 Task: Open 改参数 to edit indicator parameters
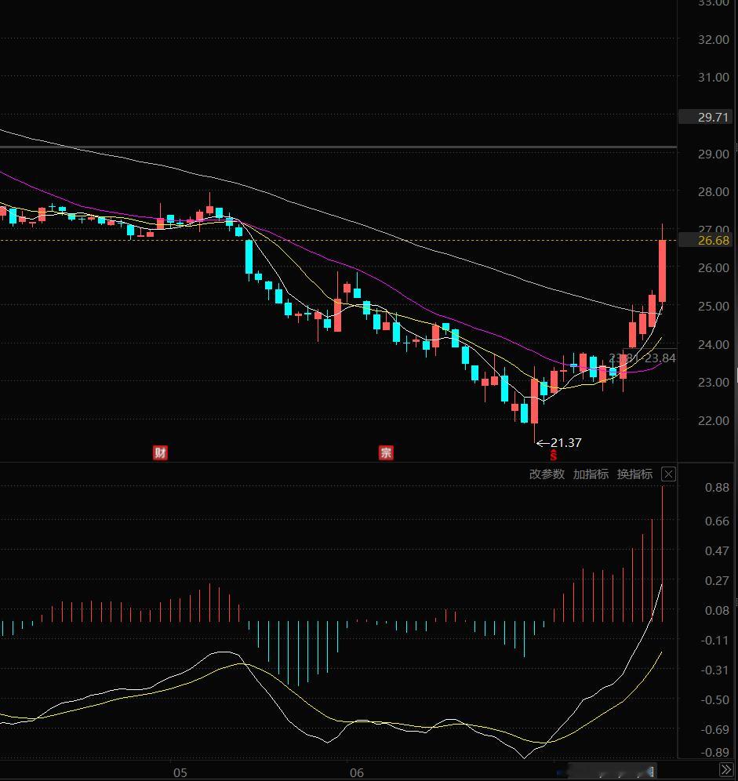click(547, 474)
